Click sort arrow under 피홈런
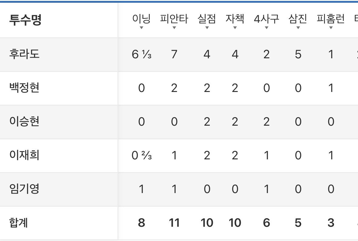This screenshot has width=358, height=241. (x=331, y=28)
